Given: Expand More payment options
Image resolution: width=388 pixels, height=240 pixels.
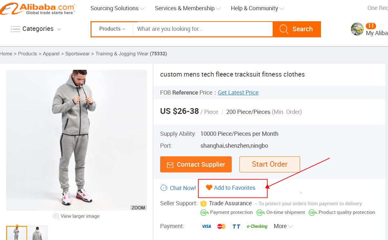Looking at the screenshot, I should point(283,226).
